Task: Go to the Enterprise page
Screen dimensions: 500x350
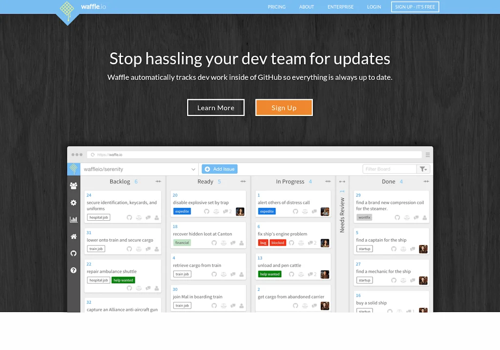Action: [x=340, y=7]
